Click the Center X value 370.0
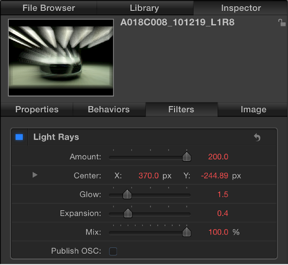The height and width of the screenshot is (265, 288). tap(149, 176)
